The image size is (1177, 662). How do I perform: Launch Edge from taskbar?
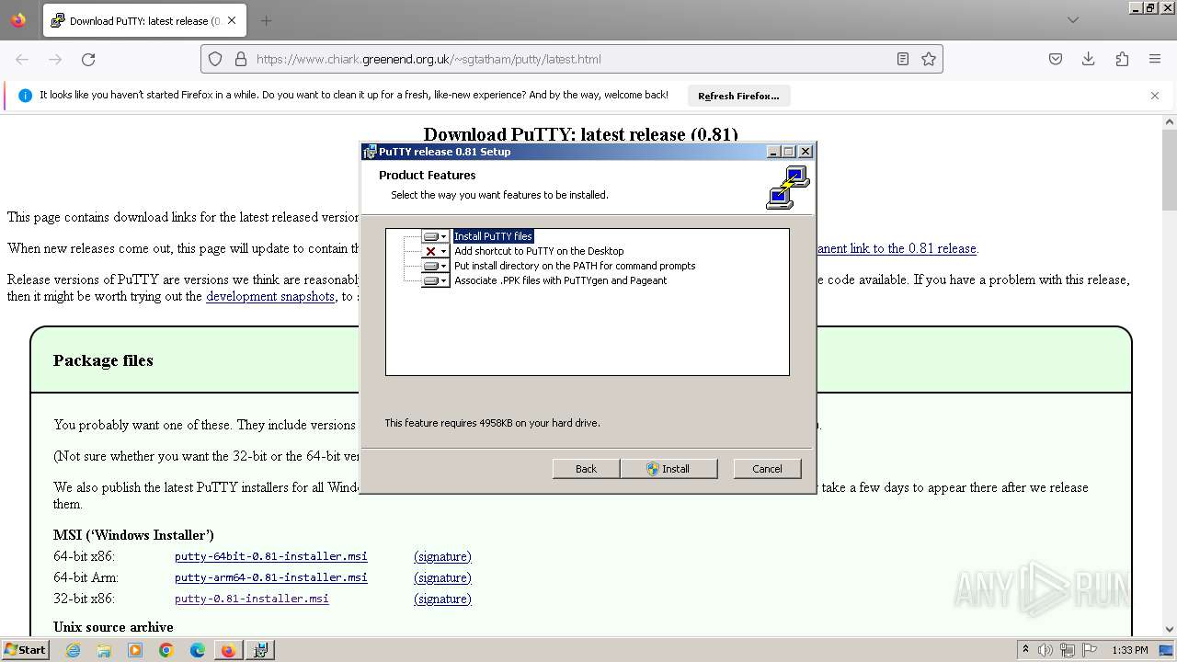[x=198, y=650]
